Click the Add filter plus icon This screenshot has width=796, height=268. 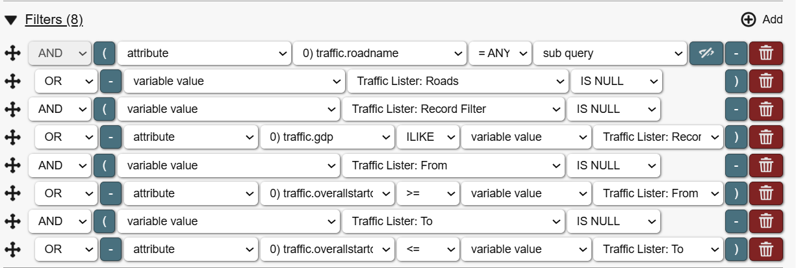(x=749, y=19)
